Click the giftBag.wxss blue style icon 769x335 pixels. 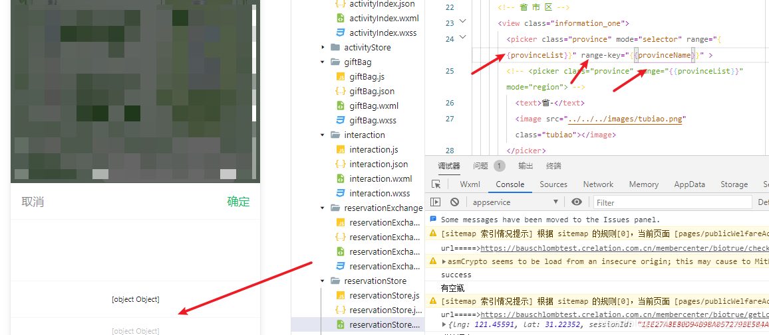point(341,120)
